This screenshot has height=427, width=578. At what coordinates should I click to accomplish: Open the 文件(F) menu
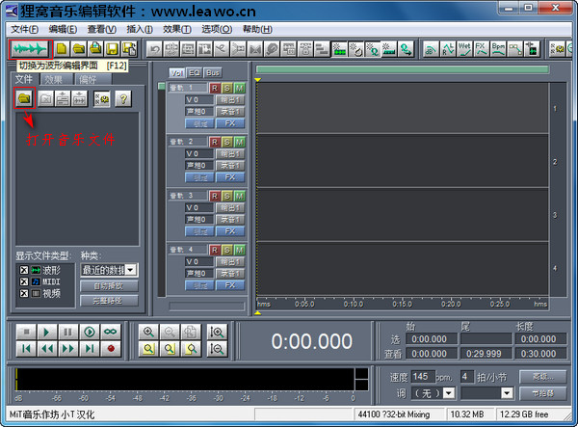pyautogui.click(x=24, y=29)
